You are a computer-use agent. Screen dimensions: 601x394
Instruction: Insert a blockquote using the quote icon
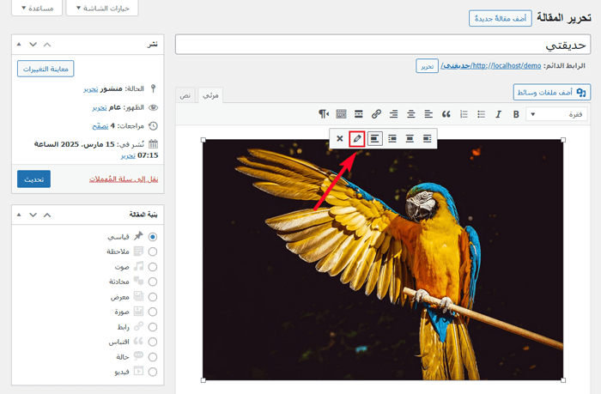446,114
